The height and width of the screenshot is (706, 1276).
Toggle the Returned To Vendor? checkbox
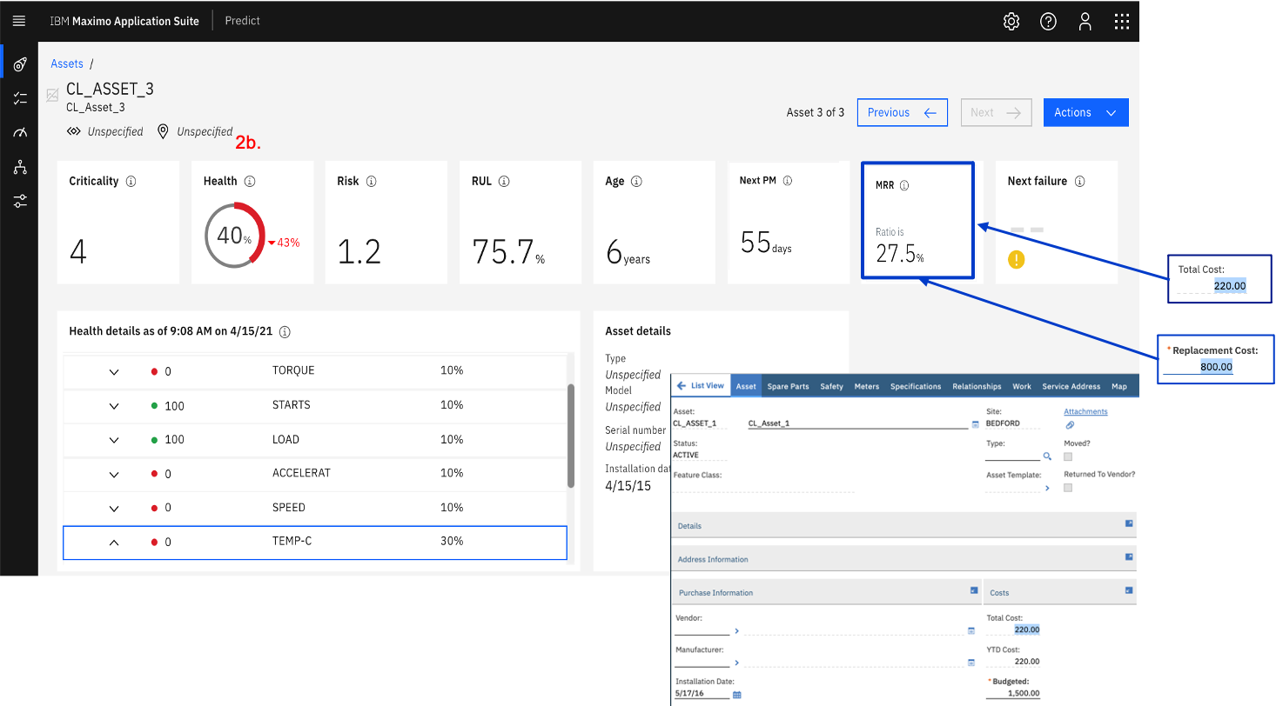(x=1068, y=488)
